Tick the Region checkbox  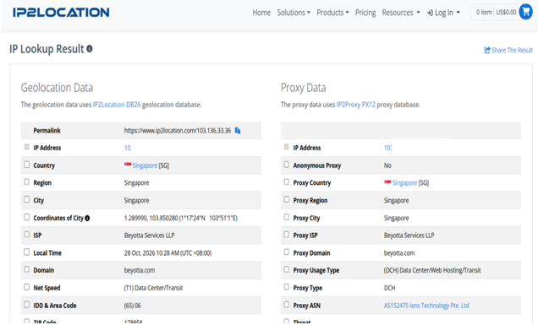click(x=27, y=181)
